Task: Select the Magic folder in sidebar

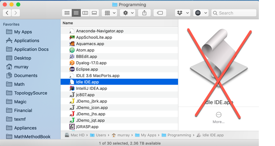Action: click(16, 102)
